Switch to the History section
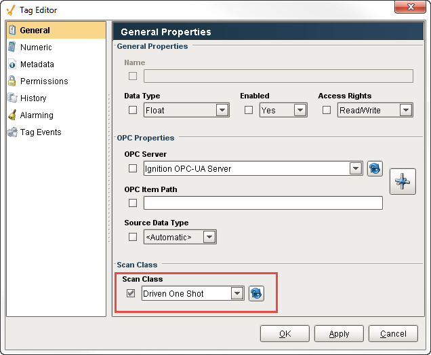431x355 pixels. pos(33,98)
